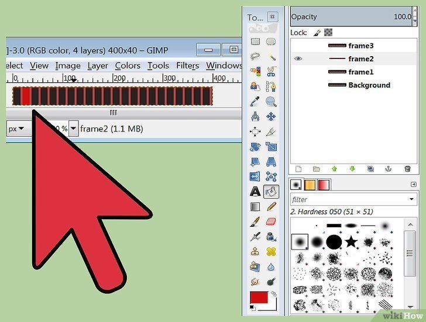Adjust the layer Opacity slider

coord(351,16)
